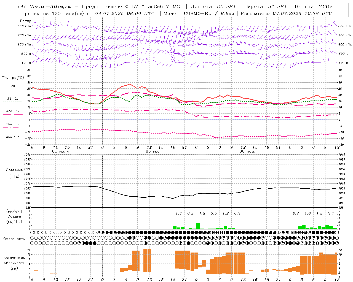
Task: Select the longitude value Долгота: 85.581
Action: (x=214, y=7)
